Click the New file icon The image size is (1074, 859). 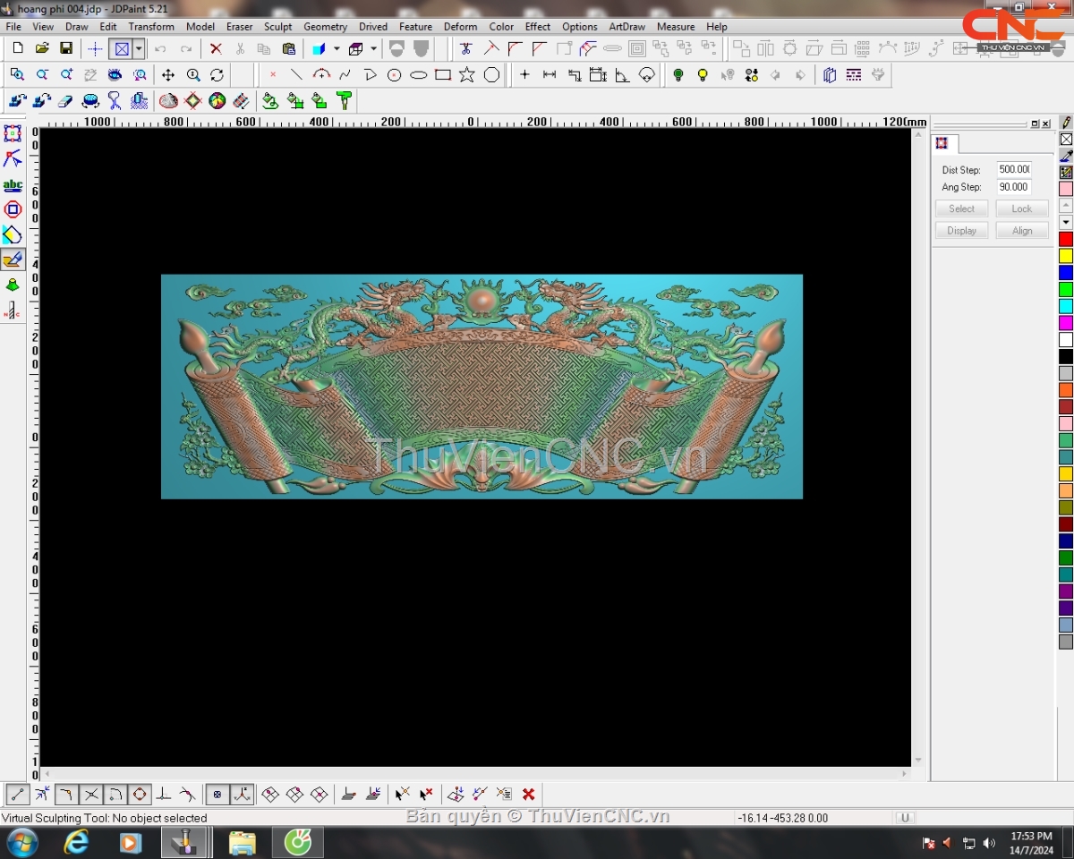tap(17, 48)
